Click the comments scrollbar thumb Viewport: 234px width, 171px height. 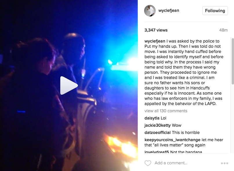(233, 61)
